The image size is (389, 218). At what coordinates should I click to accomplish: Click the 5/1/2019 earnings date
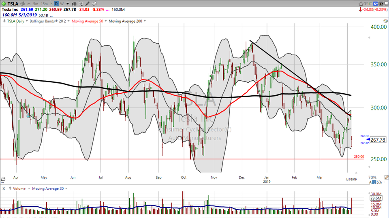[x=28, y=15]
